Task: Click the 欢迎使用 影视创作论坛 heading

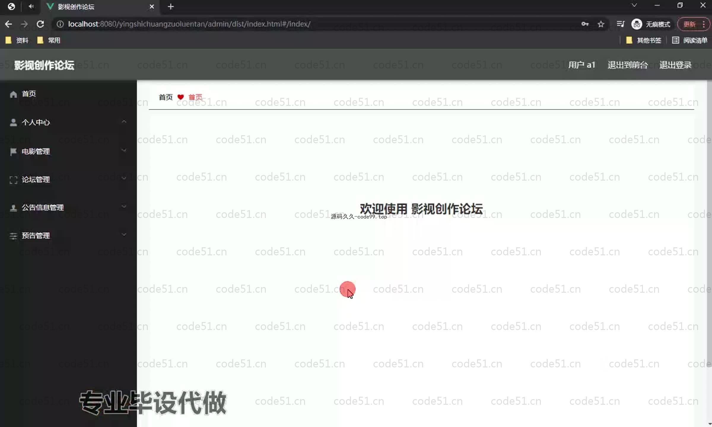Action: tap(421, 209)
